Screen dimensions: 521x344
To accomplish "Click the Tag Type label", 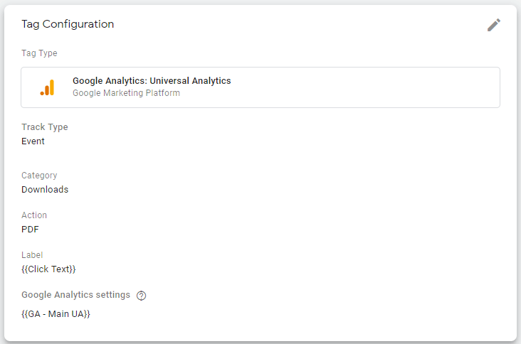I will [x=39, y=53].
